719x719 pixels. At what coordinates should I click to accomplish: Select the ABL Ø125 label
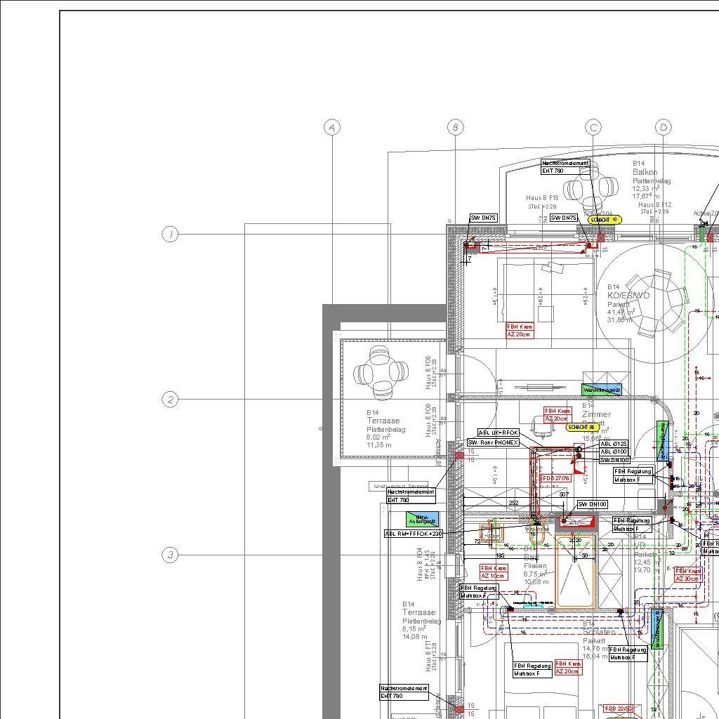[x=614, y=444]
